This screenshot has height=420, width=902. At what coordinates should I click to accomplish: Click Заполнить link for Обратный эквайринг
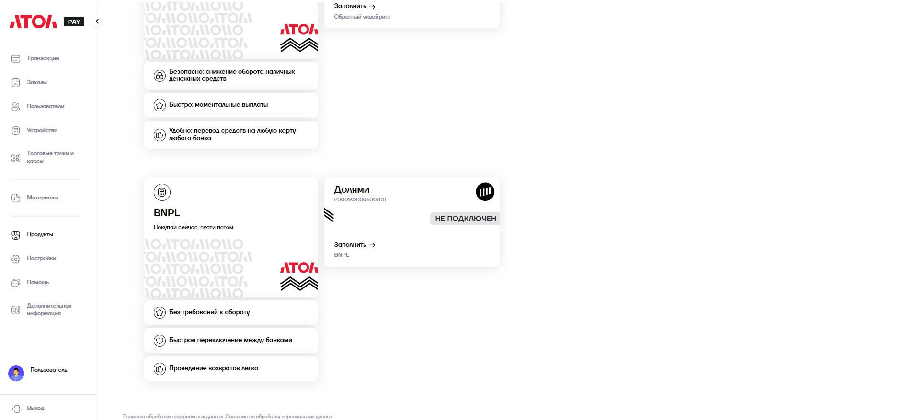[x=354, y=6]
